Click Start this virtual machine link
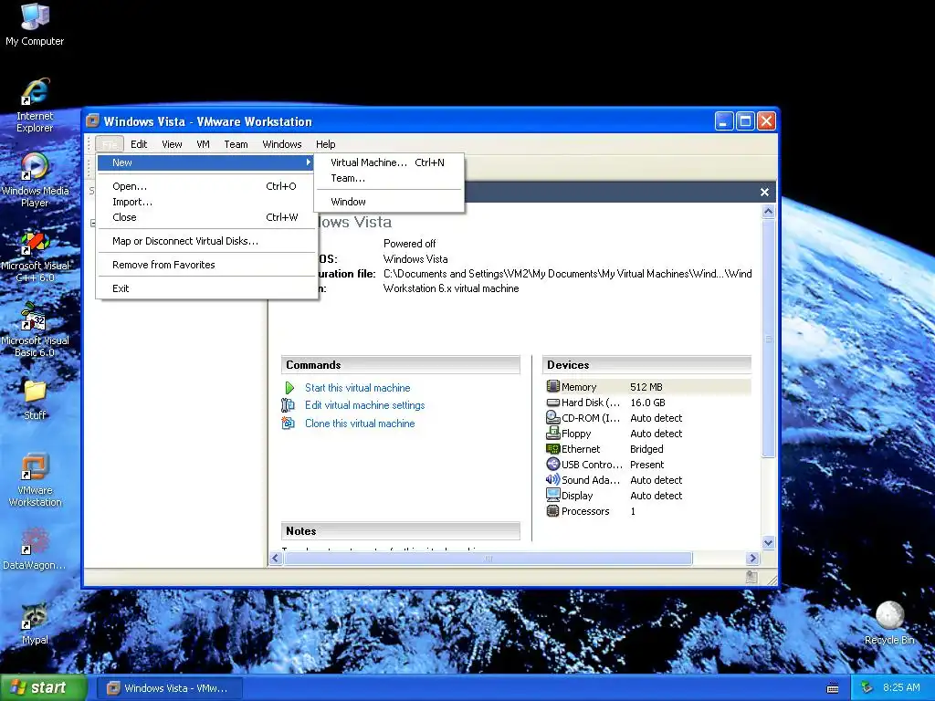The height and width of the screenshot is (701, 935). tap(357, 387)
